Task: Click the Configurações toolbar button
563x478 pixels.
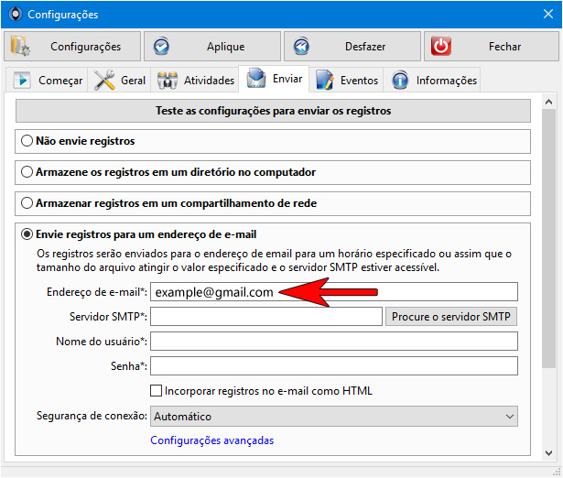Action: point(72,47)
